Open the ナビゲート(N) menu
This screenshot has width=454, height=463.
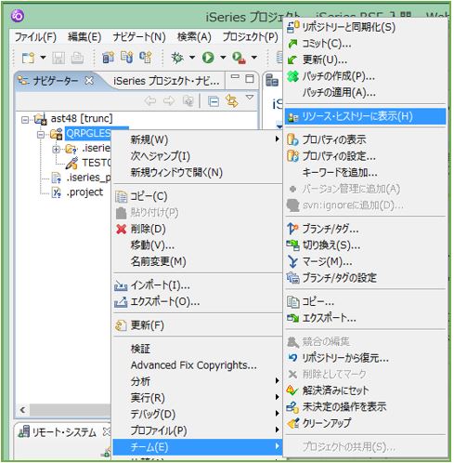click(x=139, y=37)
